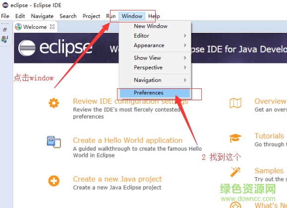287x208 pixels.
Task: Expand the Navigation submenu
Action: (155, 80)
